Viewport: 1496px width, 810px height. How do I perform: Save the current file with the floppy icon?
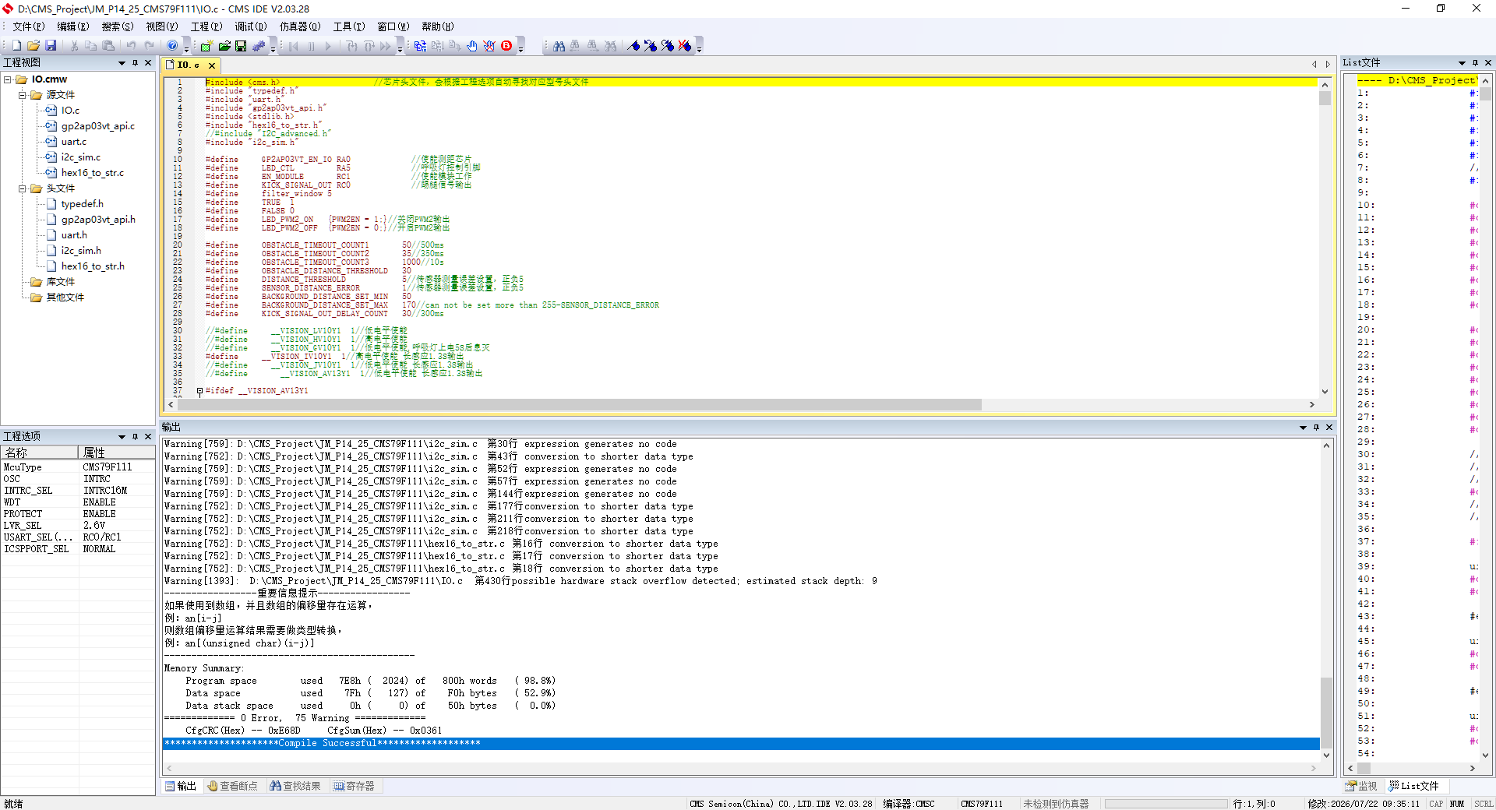(x=51, y=46)
